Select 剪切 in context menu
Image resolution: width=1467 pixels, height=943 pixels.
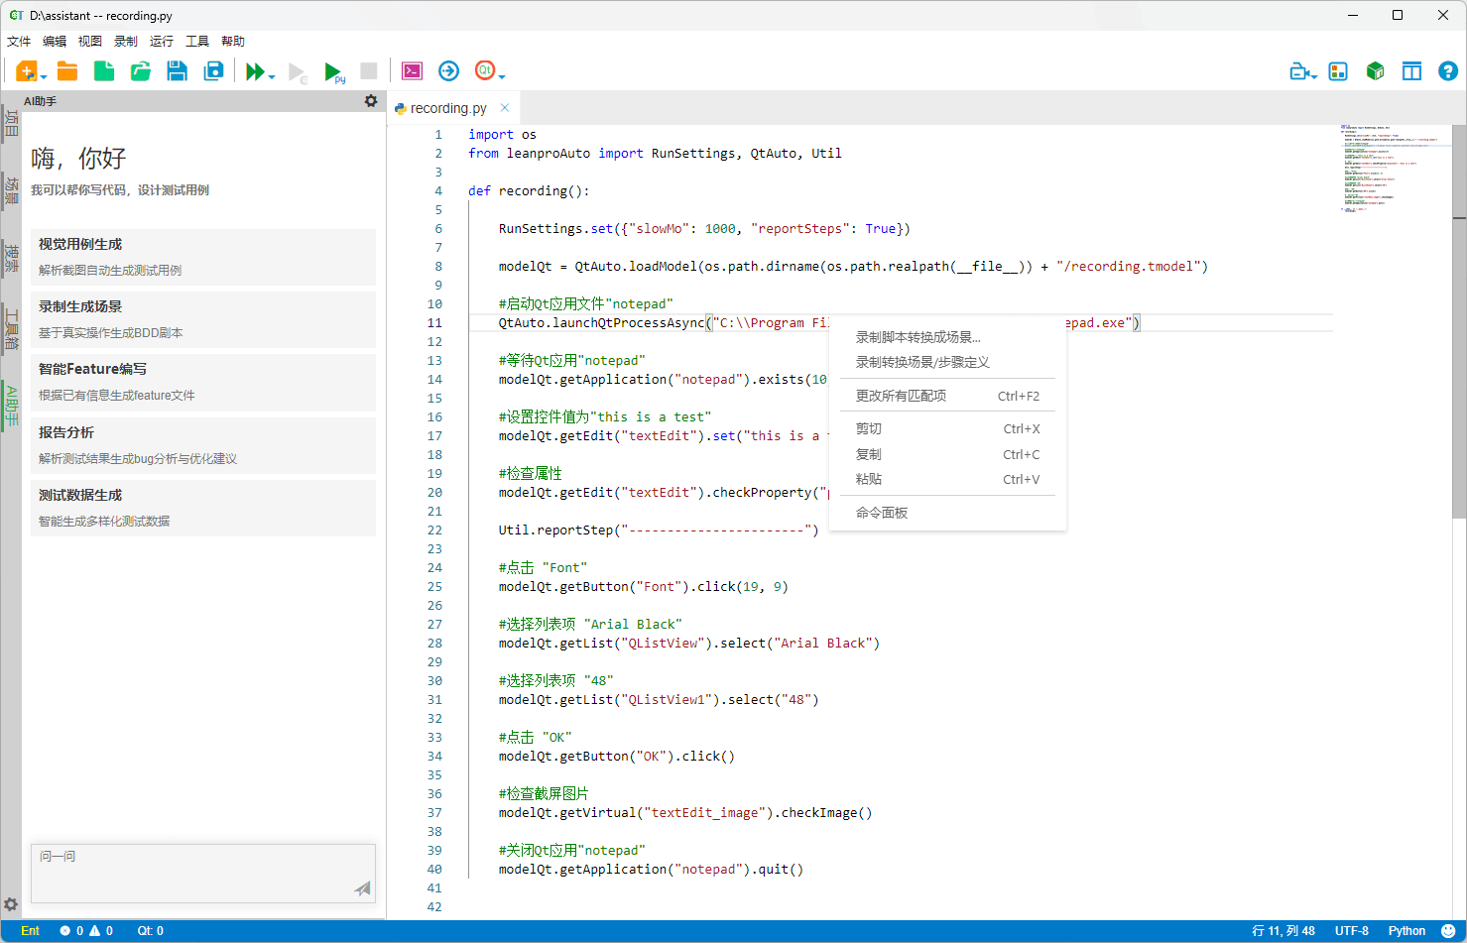[947, 428]
